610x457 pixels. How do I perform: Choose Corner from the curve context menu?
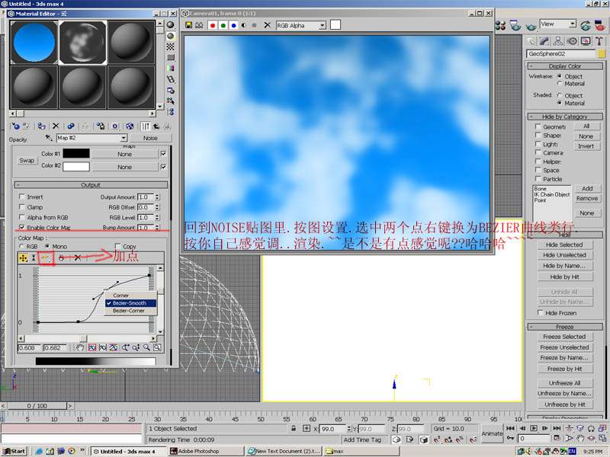pyautogui.click(x=120, y=295)
